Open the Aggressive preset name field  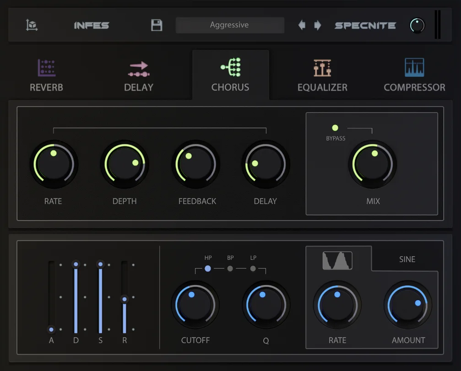(x=230, y=25)
